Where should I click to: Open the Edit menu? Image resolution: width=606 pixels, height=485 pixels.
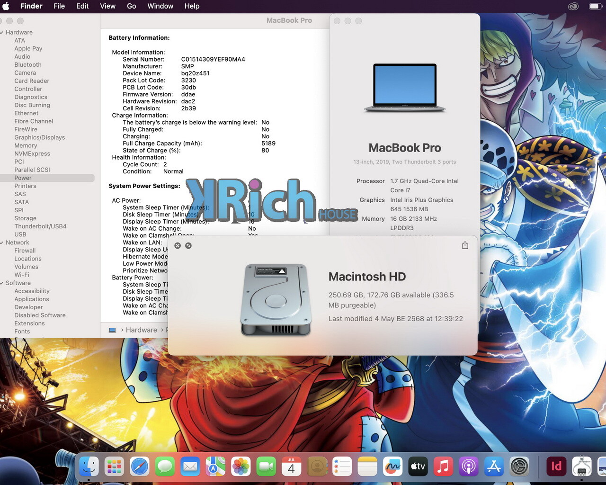tap(82, 6)
